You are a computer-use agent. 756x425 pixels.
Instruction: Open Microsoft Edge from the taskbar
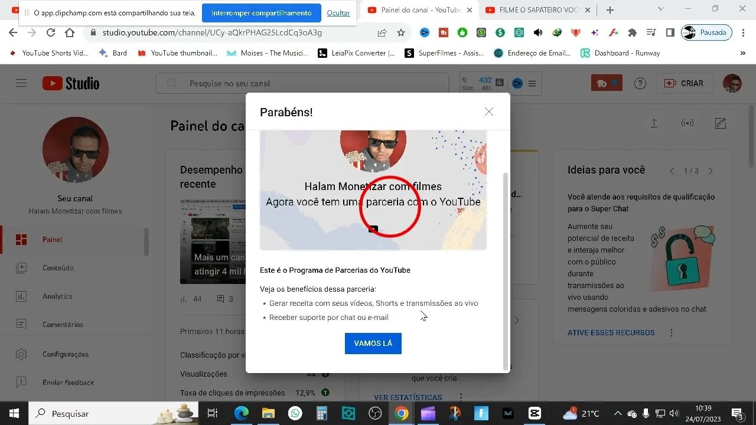[x=242, y=413]
